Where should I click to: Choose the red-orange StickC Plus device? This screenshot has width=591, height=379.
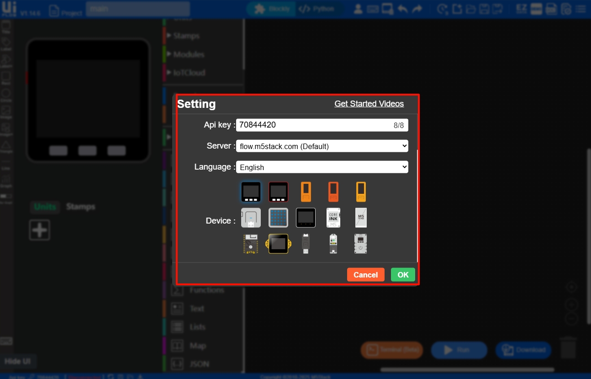click(333, 192)
